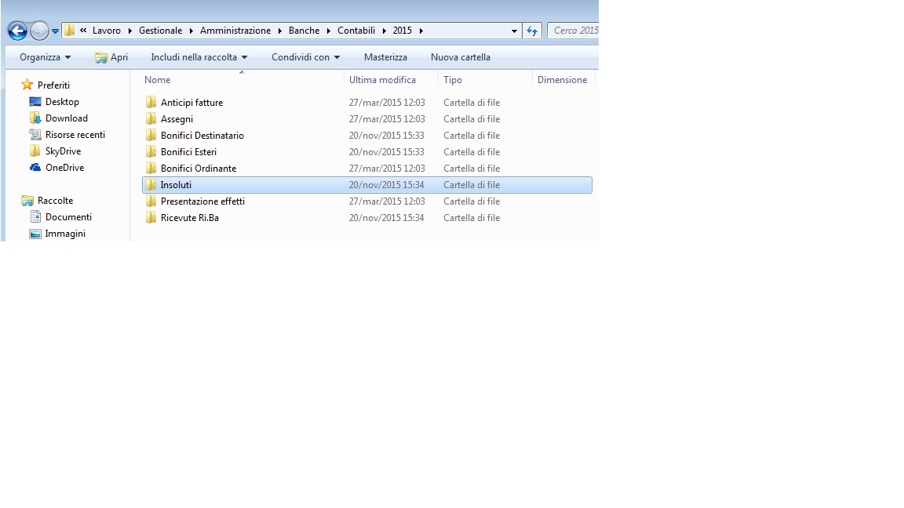Screen dimensions: 904x508
Task: Click Amministrazione in the breadcrumb path
Action: [235, 31]
